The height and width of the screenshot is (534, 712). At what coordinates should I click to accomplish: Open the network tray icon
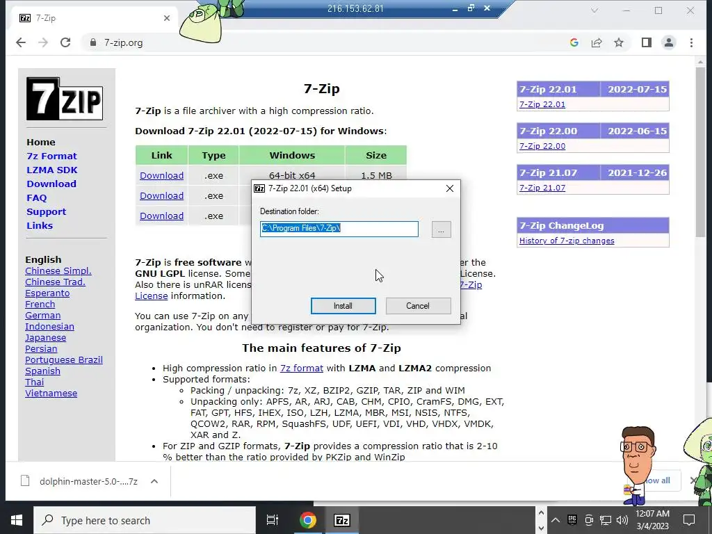point(606,520)
